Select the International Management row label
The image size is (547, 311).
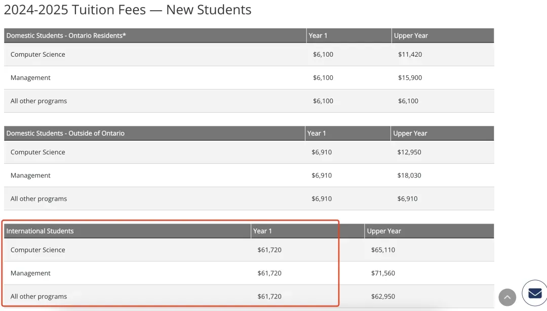pos(30,274)
